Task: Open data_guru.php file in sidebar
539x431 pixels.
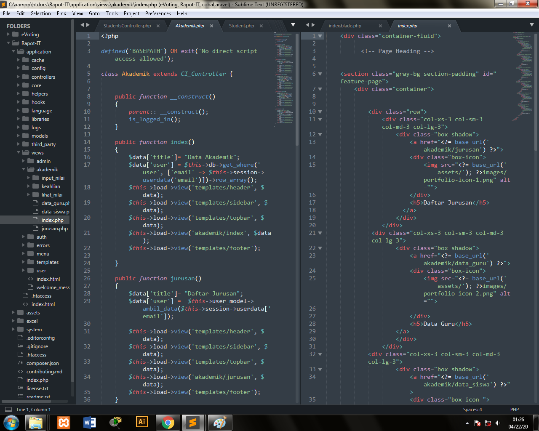Action: (x=55, y=203)
